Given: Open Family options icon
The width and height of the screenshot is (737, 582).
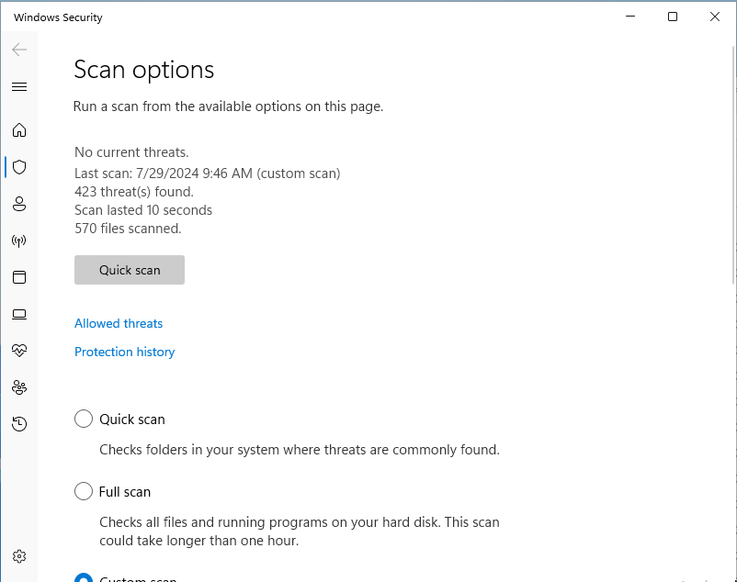Looking at the screenshot, I should (19, 387).
